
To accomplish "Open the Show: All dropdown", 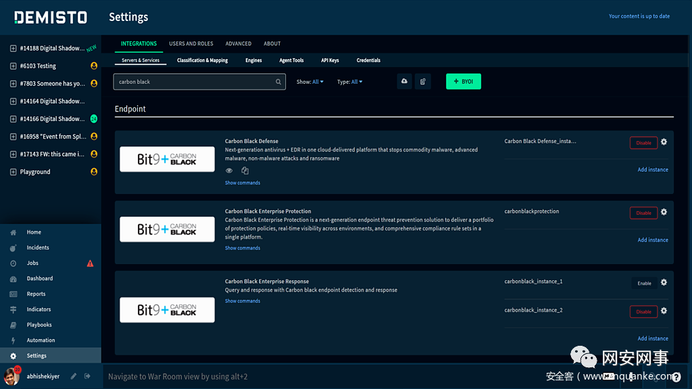I will [310, 82].
